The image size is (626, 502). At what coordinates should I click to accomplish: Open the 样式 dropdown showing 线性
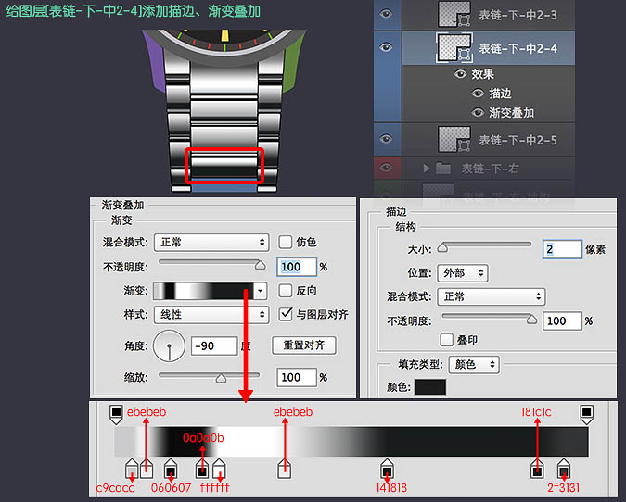point(211,315)
